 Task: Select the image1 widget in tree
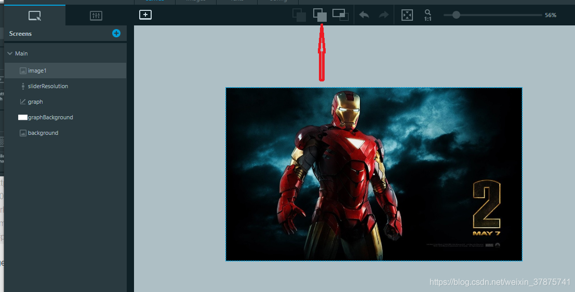[65, 71]
